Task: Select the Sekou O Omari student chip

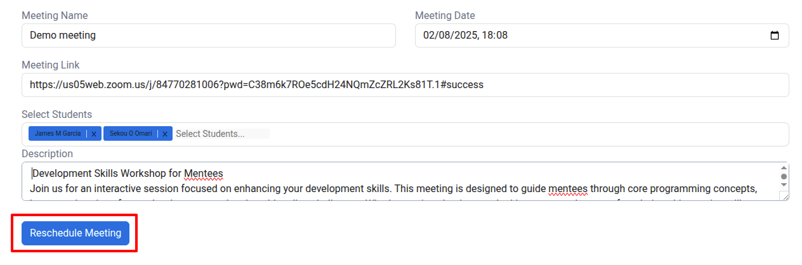Action: (131, 134)
